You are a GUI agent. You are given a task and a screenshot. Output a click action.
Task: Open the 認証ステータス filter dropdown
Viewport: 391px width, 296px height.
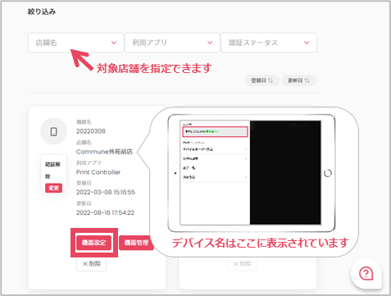(x=269, y=43)
